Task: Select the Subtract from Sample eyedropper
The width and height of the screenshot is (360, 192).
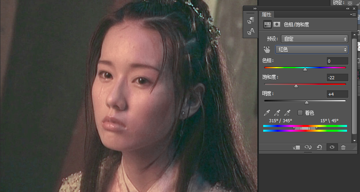Action: coord(288,113)
